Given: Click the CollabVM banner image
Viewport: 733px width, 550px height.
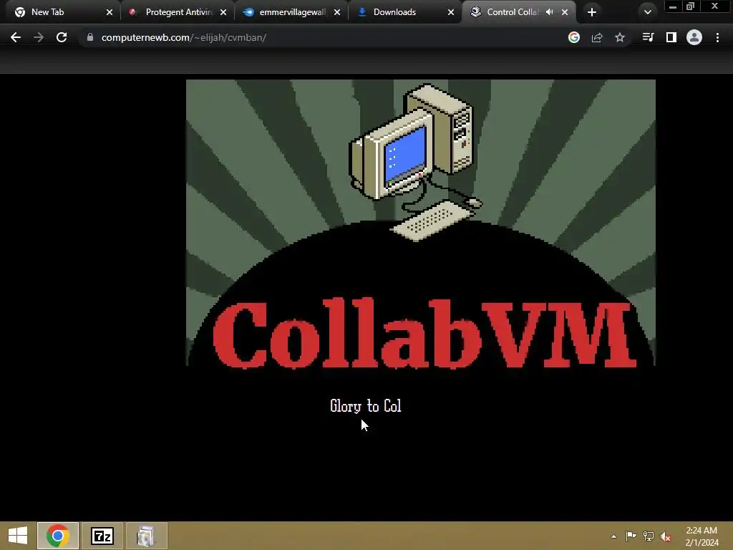Looking at the screenshot, I should (x=421, y=224).
